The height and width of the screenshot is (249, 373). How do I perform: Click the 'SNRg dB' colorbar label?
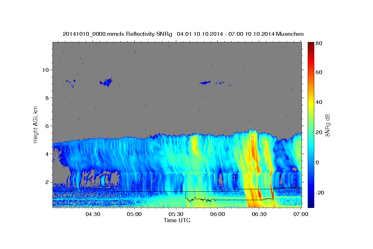click(x=327, y=125)
